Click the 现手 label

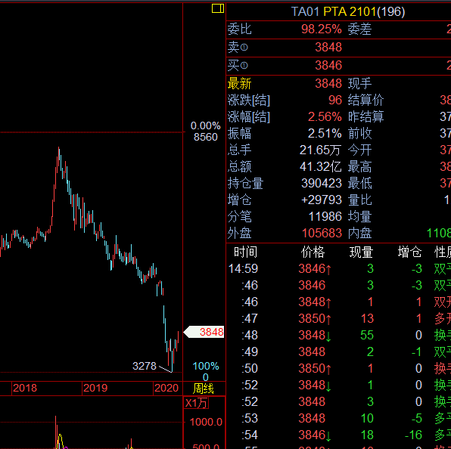[360, 84]
